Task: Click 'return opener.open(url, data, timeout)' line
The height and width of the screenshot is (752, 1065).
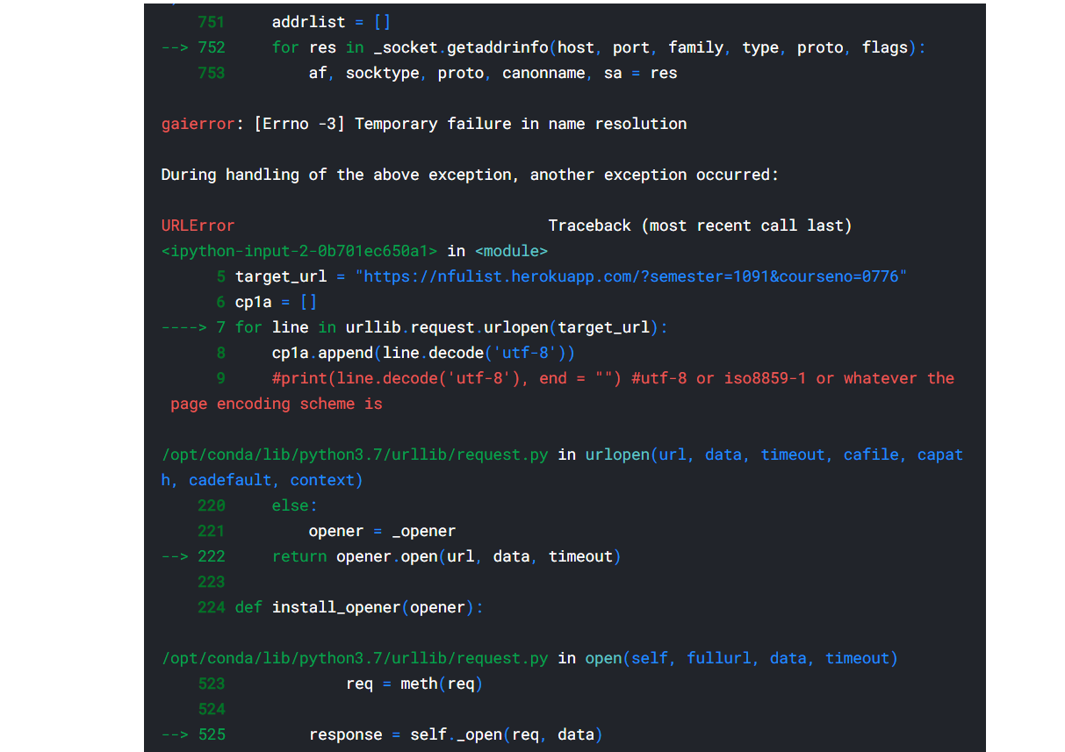Action: [446, 556]
